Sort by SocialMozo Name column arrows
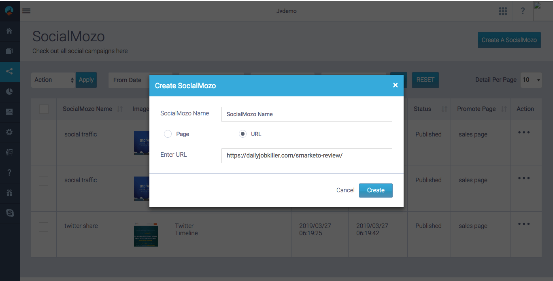This screenshot has height=281, width=553. pos(120,109)
